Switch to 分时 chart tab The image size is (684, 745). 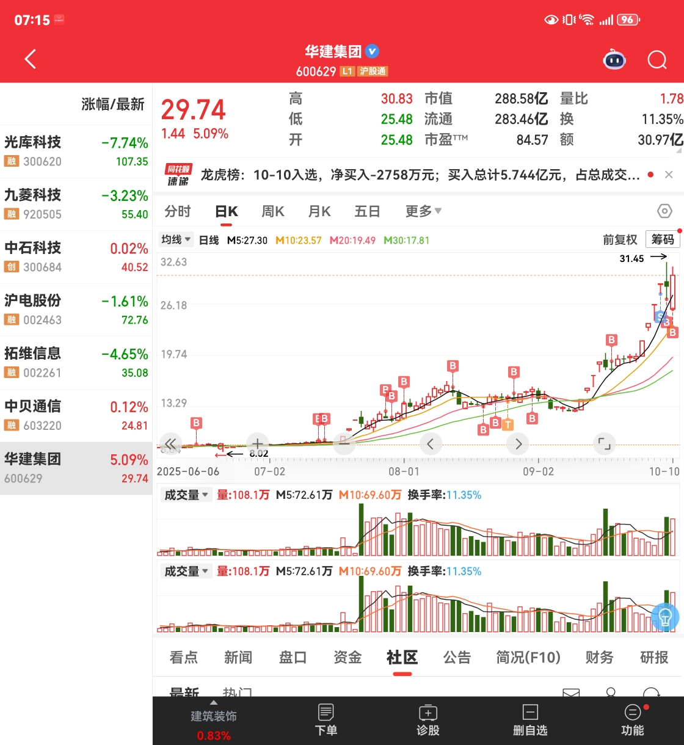(x=178, y=211)
